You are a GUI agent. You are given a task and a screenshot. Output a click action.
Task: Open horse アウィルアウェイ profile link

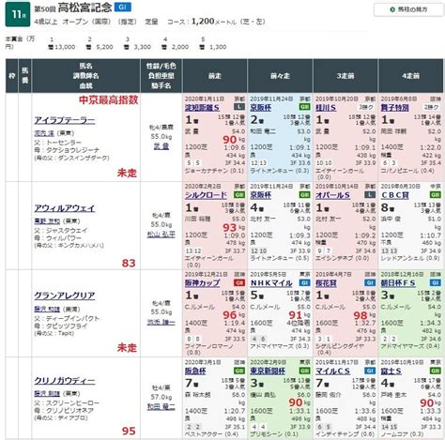coord(65,208)
